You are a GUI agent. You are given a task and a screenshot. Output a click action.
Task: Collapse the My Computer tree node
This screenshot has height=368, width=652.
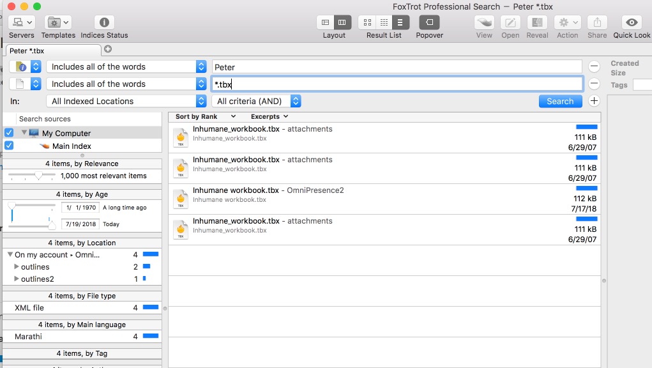click(24, 133)
